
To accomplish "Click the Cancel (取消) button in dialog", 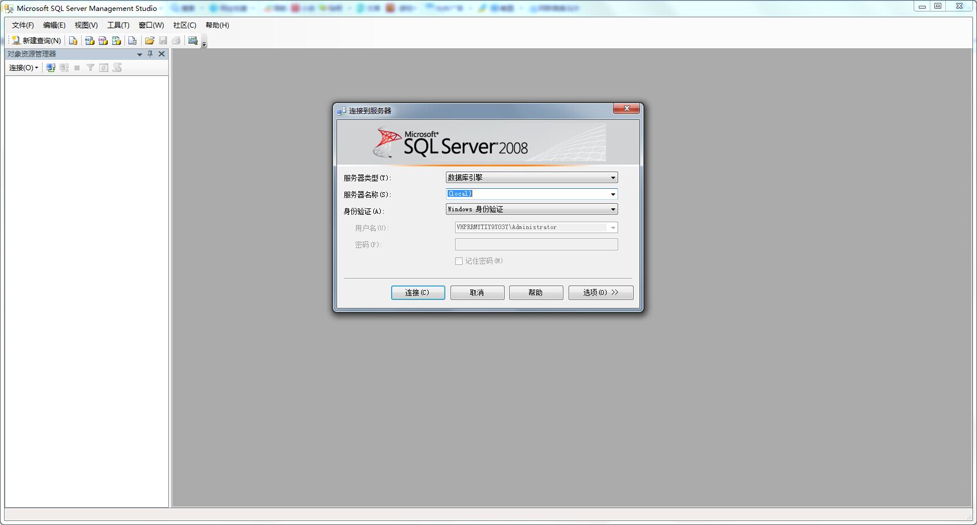I will pos(477,292).
